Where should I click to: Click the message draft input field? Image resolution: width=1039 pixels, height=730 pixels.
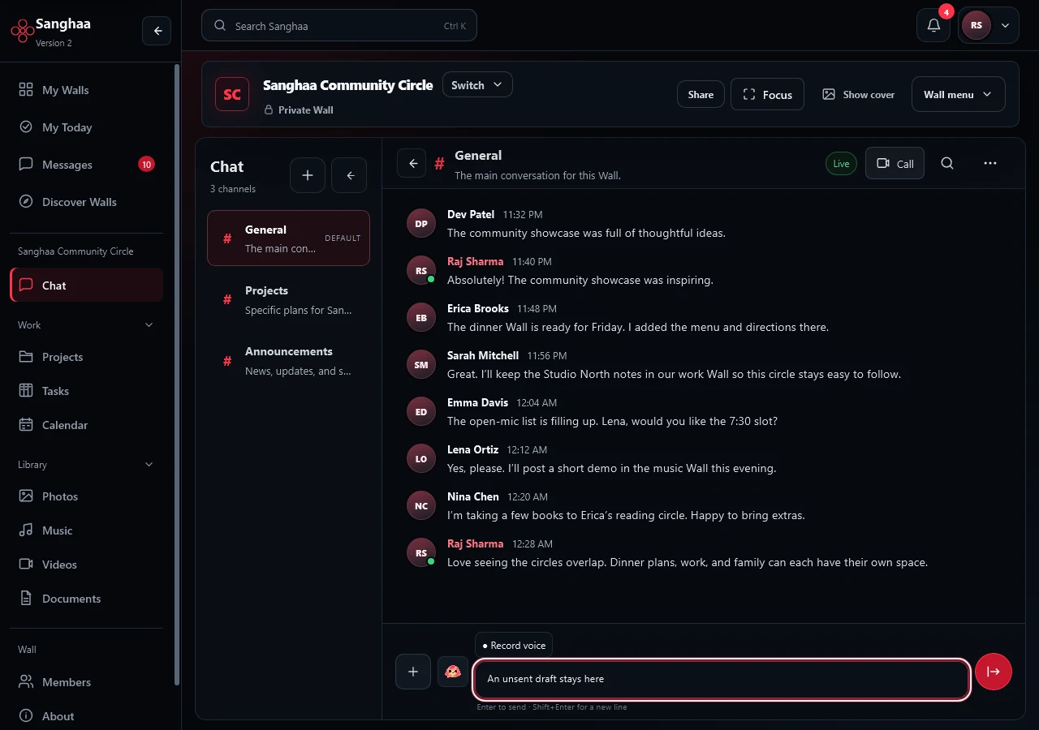click(x=722, y=679)
